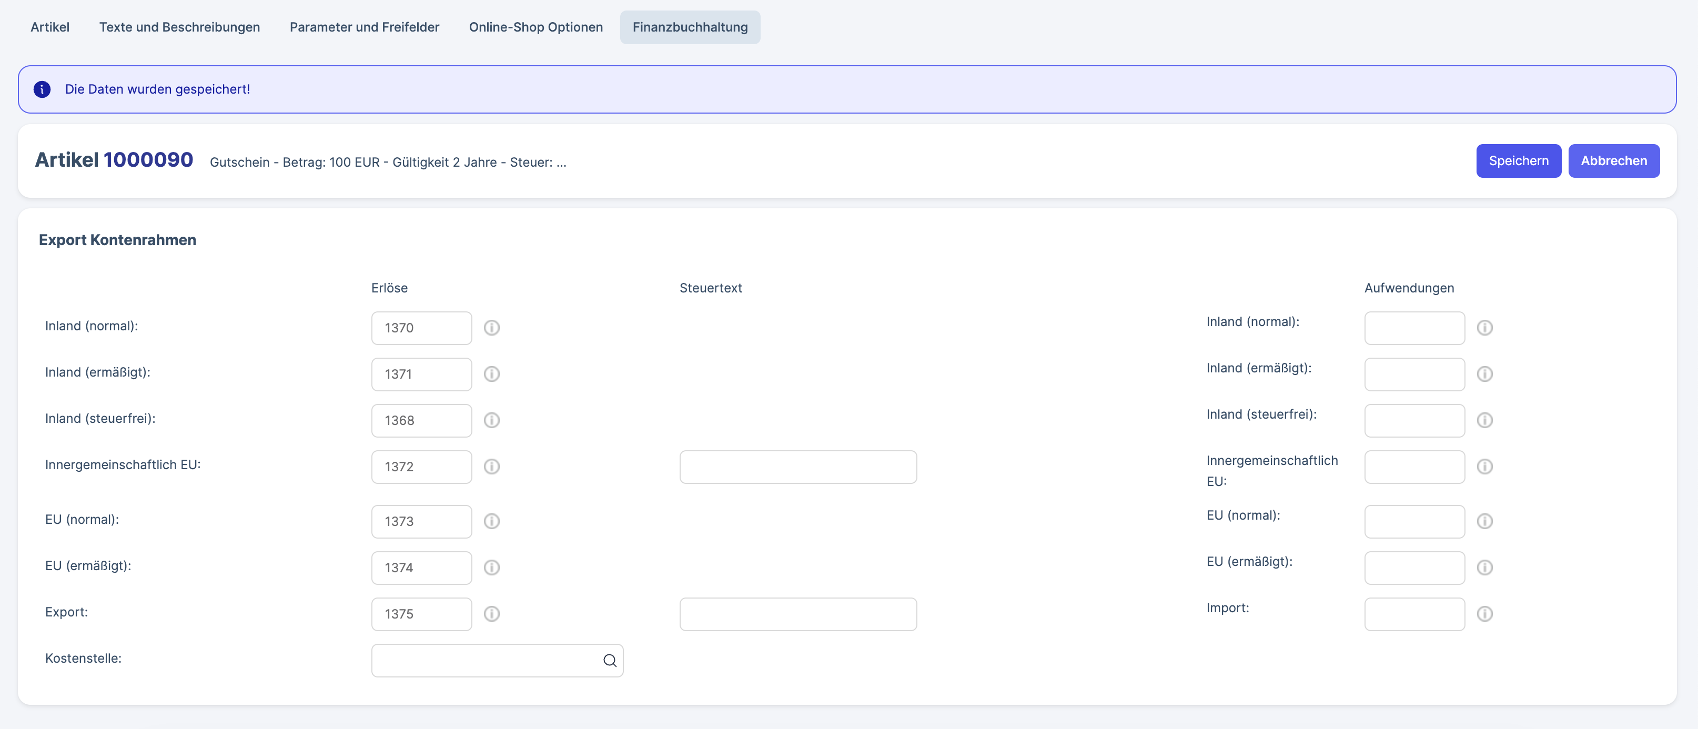Click Aufwendungen Inland (steuerfrei) input field

(1414, 420)
